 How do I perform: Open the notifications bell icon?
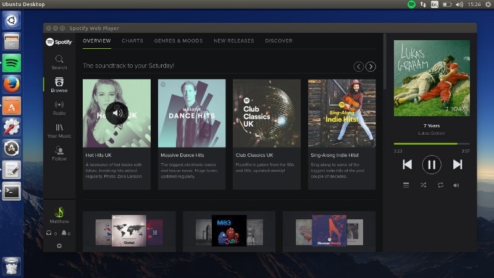pos(64,233)
